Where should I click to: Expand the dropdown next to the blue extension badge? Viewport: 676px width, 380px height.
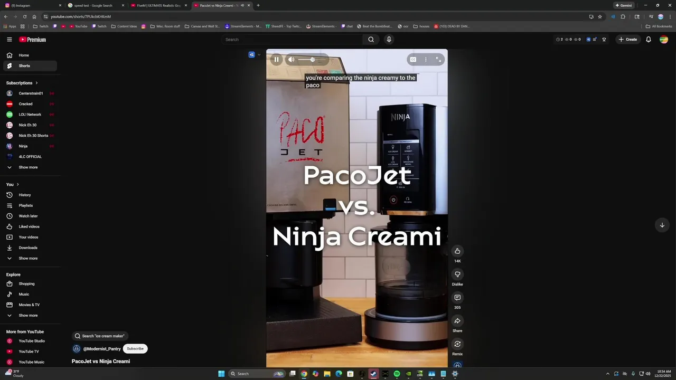(x=259, y=55)
